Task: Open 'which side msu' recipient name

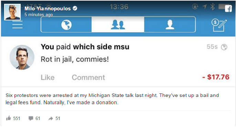Action: (101, 47)
